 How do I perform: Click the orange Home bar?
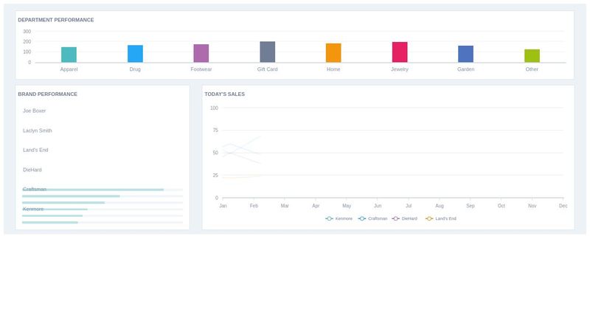point(333,52)
